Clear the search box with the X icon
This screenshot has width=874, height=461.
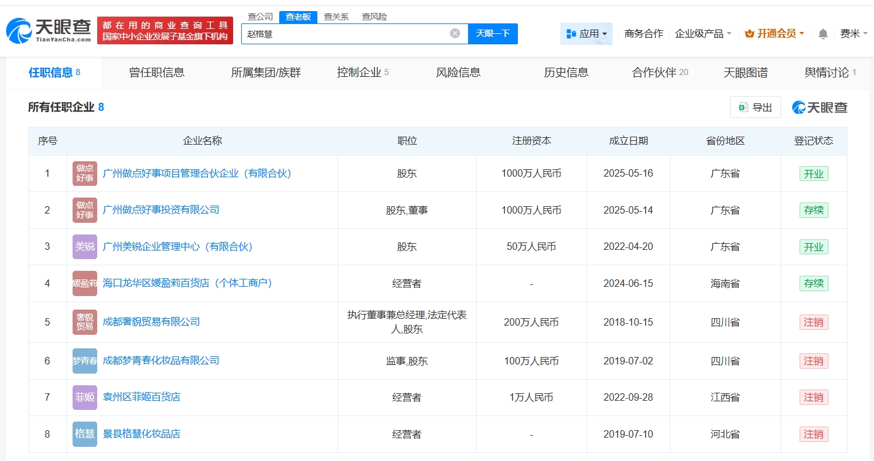tap(455, 33)
